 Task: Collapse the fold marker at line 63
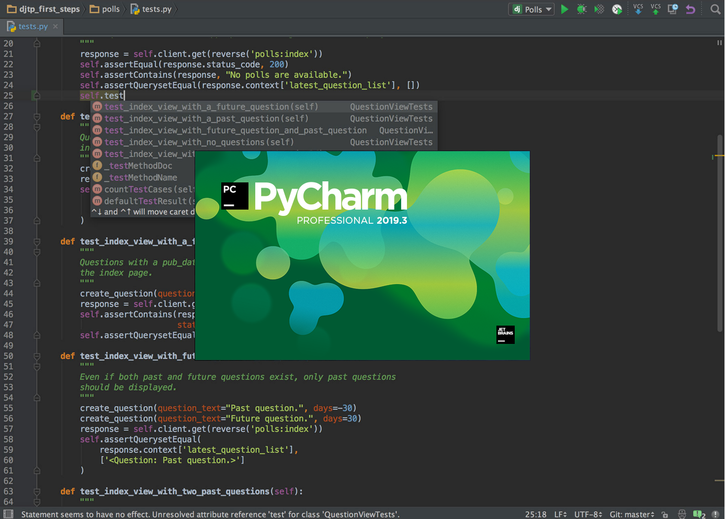point(37,491)
